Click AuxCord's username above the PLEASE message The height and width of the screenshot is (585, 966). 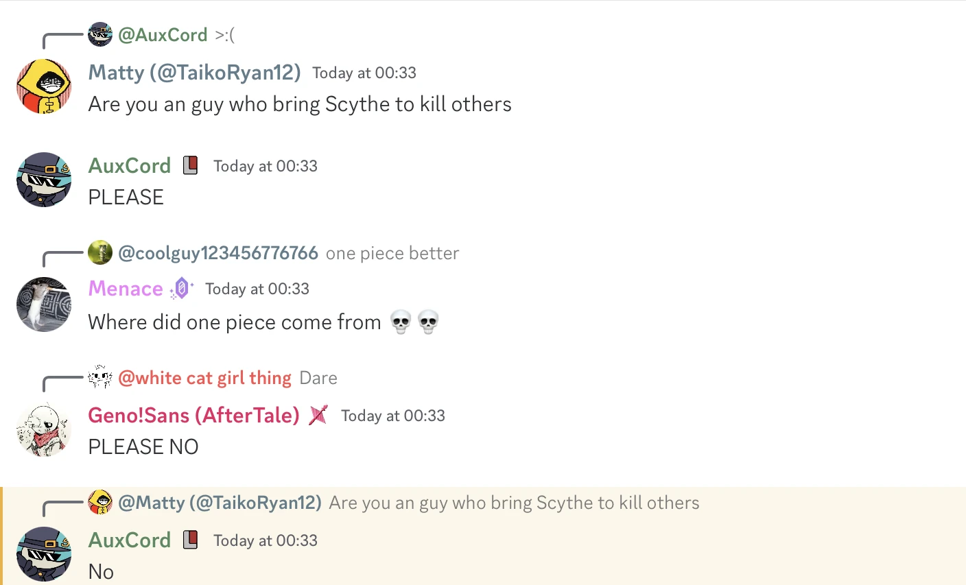tap(130, 165)
